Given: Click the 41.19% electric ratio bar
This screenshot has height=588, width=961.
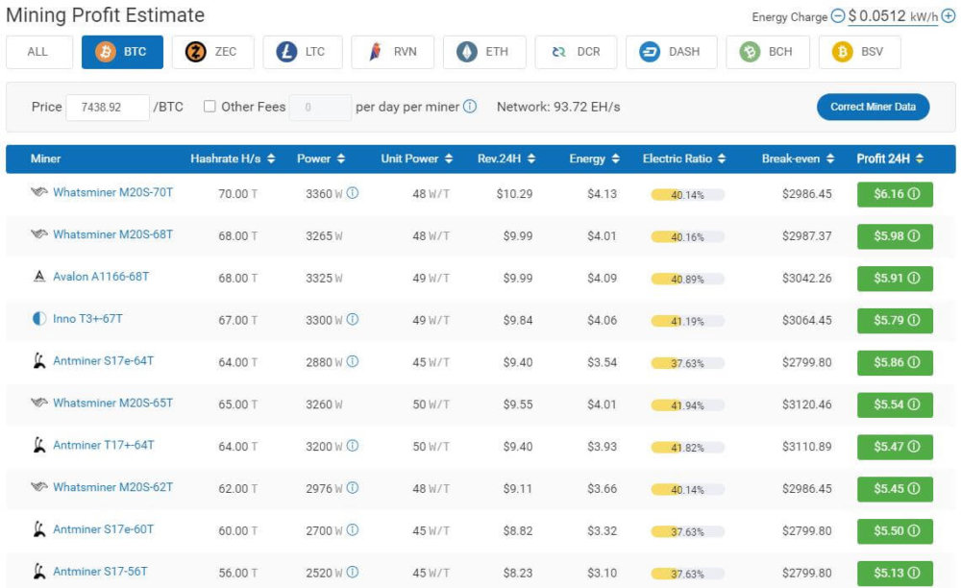Looking at the screenshot, I should tap(688, 322).
